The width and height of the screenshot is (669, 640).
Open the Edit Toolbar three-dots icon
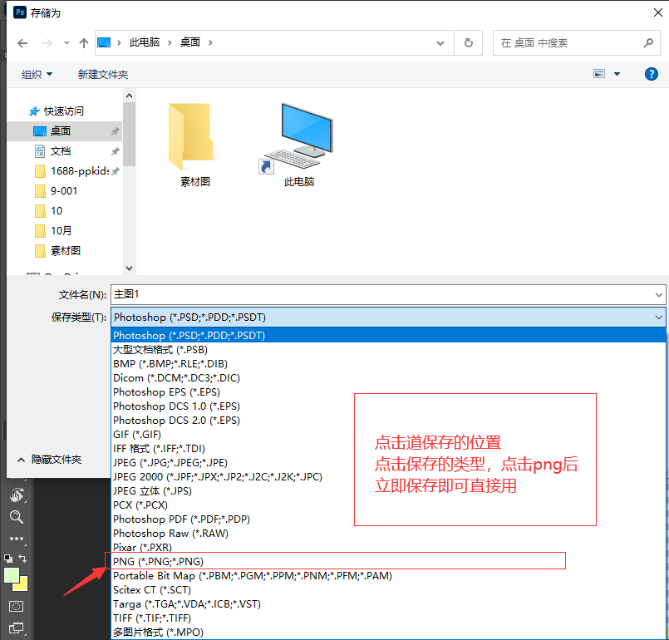16,539
